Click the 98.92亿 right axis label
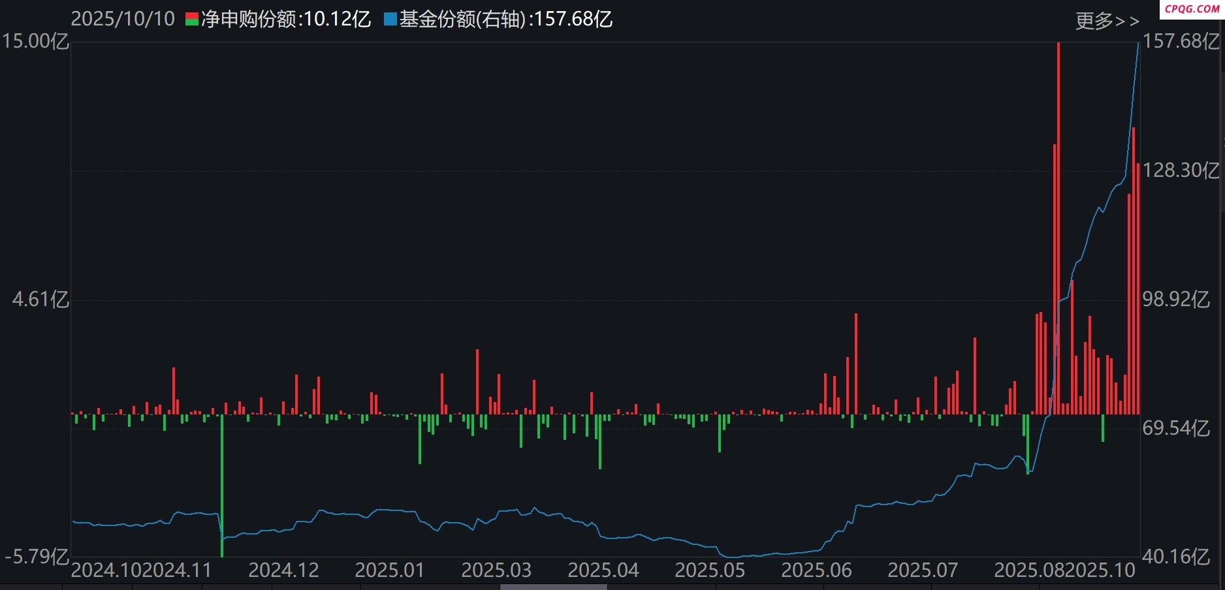1225x590 pixels. click(x=1175, y=300)
